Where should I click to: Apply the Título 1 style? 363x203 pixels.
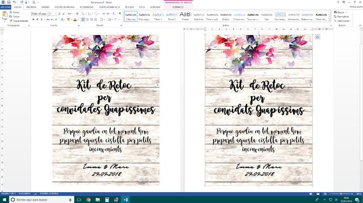click(158, 17)
